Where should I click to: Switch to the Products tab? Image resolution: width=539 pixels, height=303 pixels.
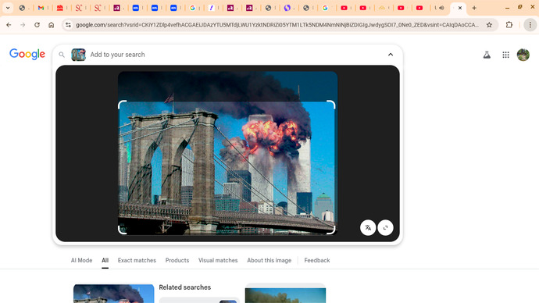[x=177, y=260]
